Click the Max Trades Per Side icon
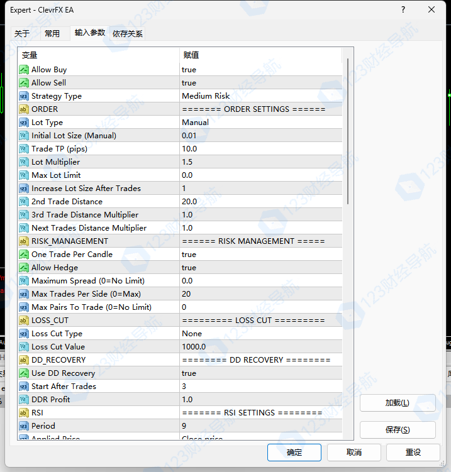 pos(24,294)
